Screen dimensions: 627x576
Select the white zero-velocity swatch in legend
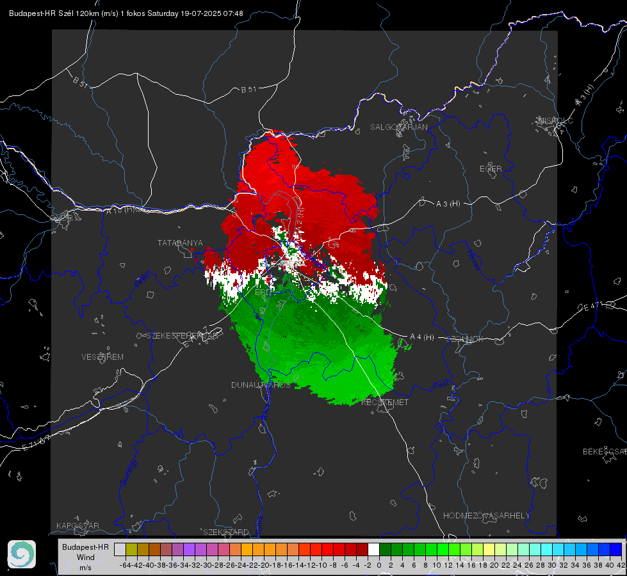coord(373,549)
